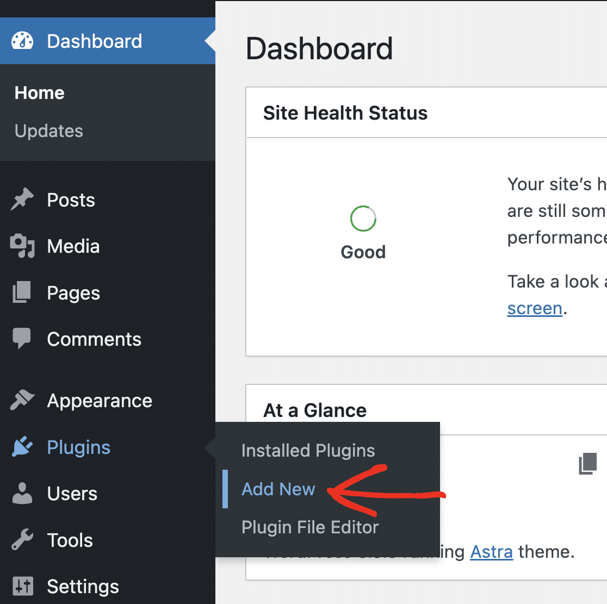The width and height of the screenshot is (607, 604).
Task: Select Installed Plugins from flyout
Action: point(308,451)
